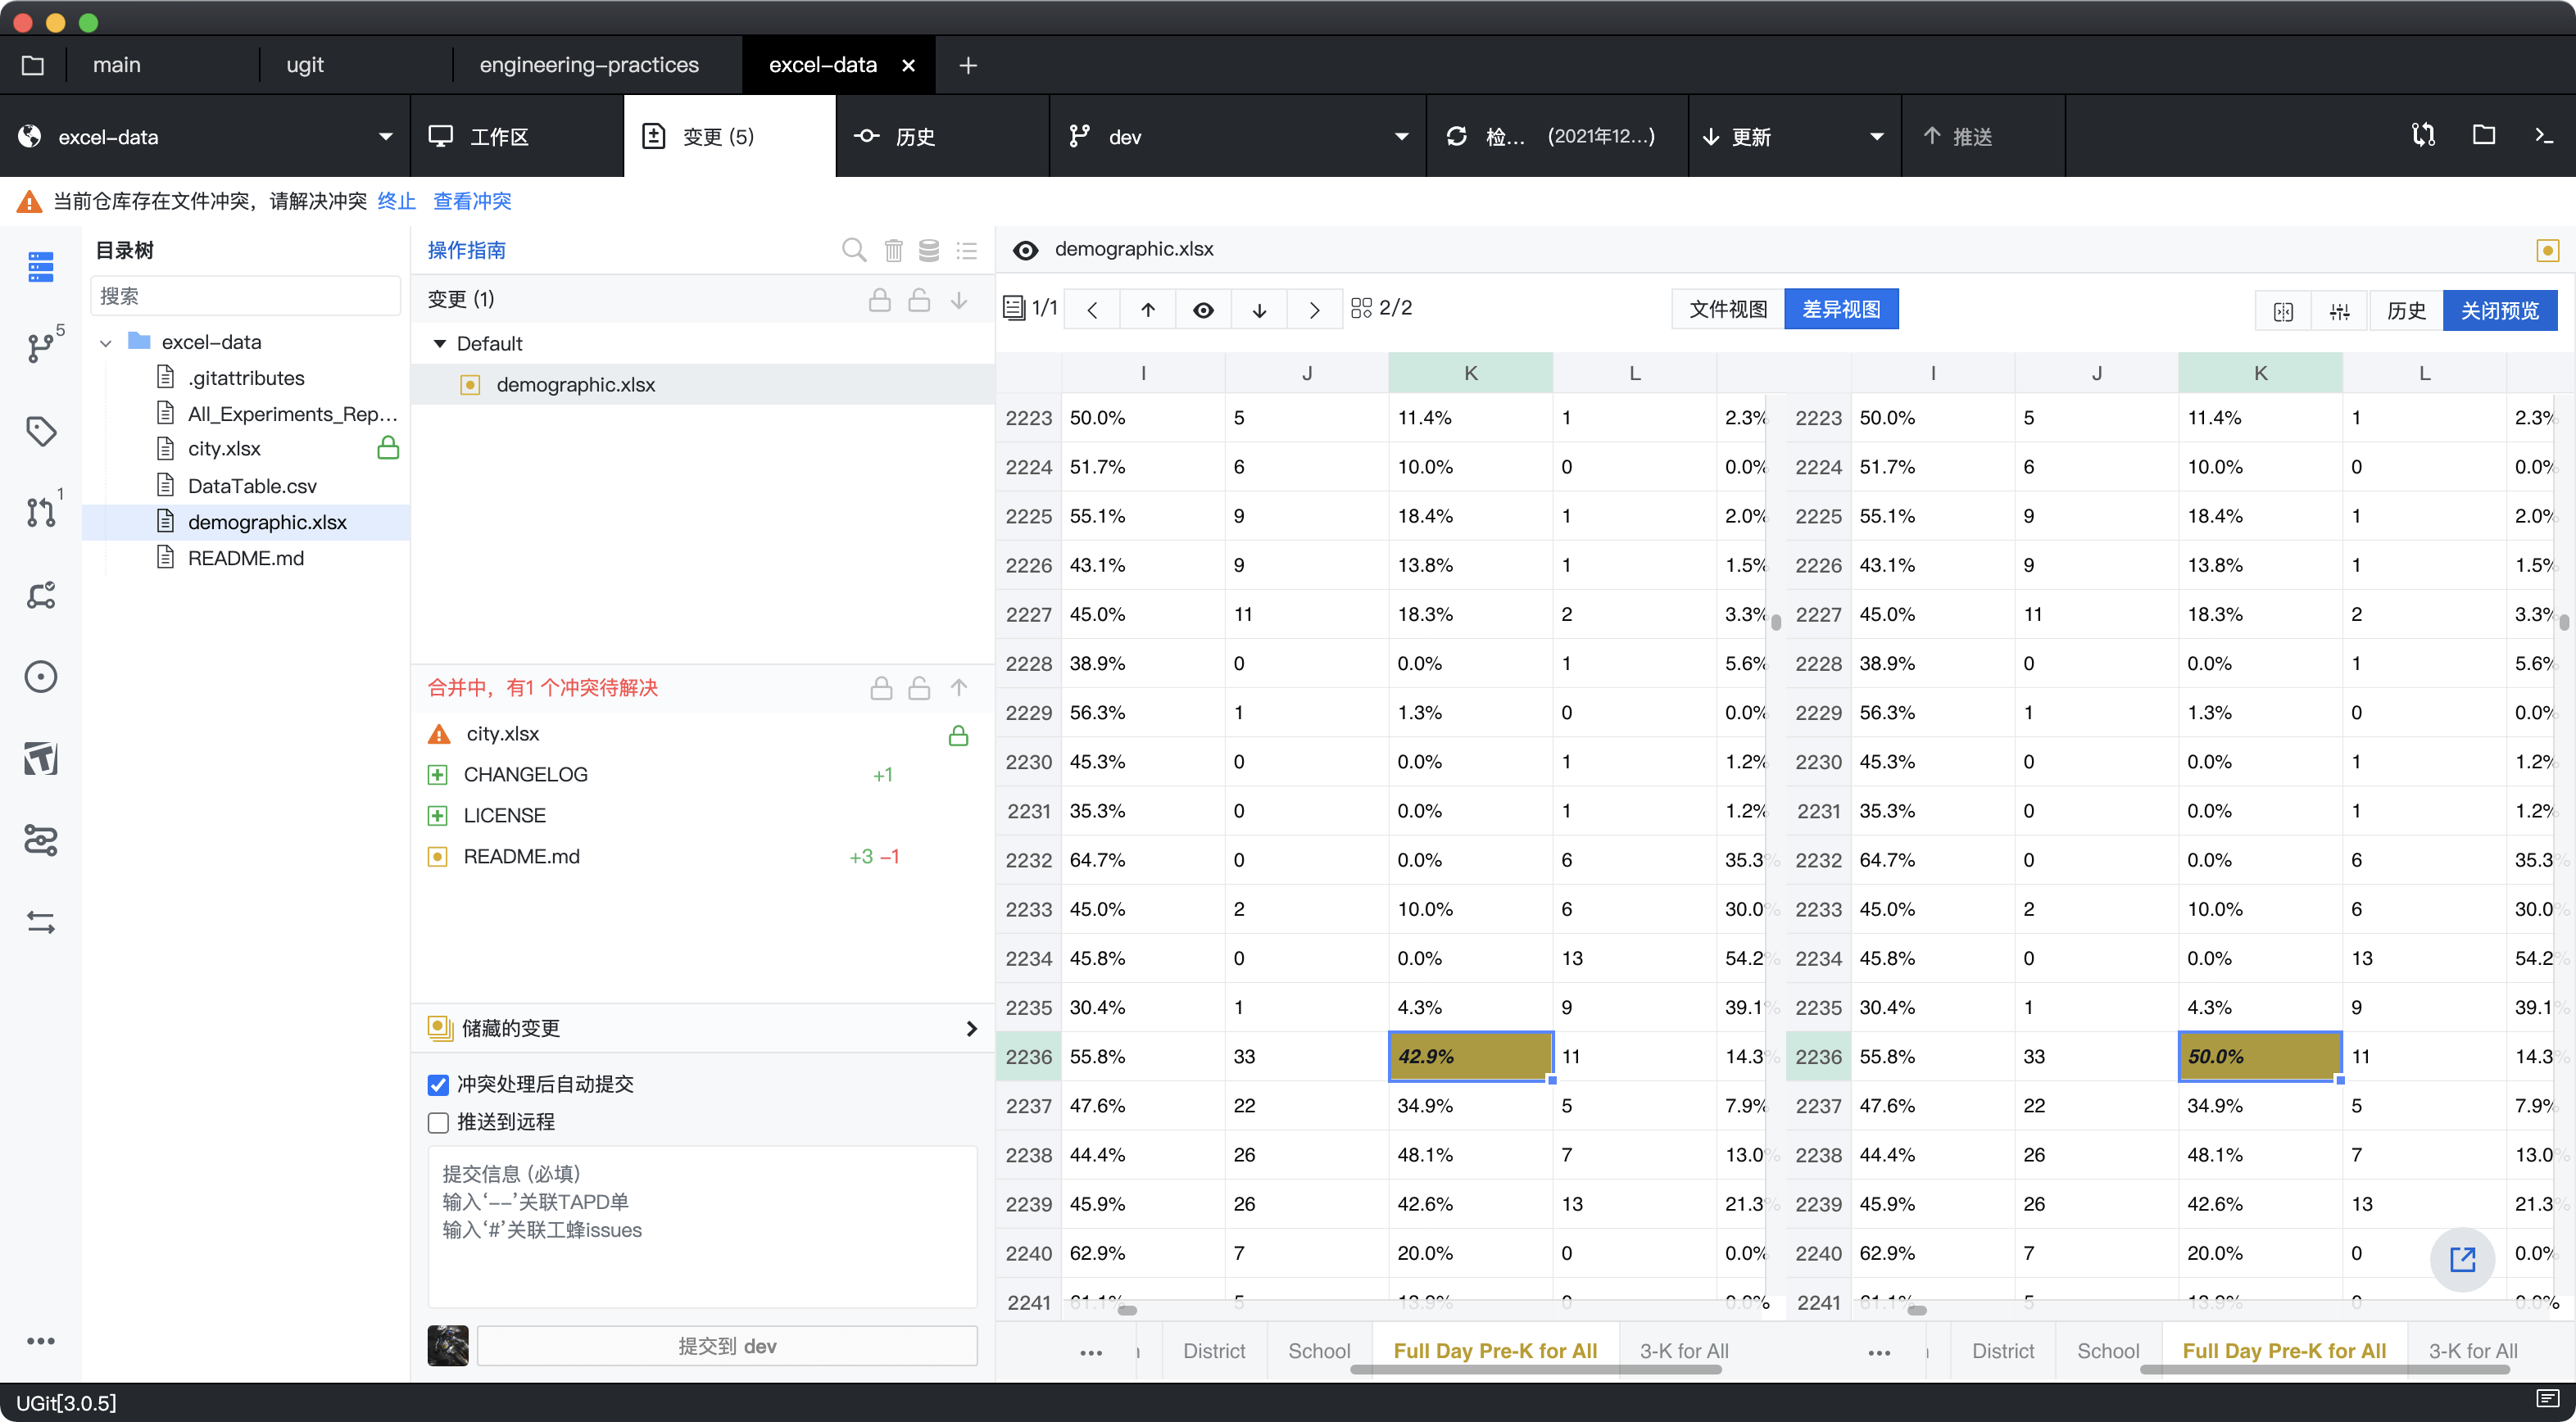Click the trash discard icon in changes panel
The image size is (2576, 1422).
(x=893, y=250)
